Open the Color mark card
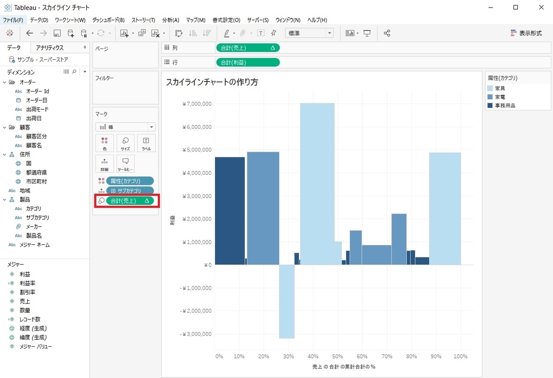 coord(104,143)
